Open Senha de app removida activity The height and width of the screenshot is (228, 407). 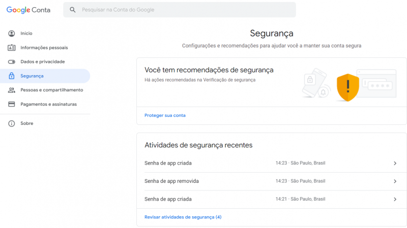point(272,181)
